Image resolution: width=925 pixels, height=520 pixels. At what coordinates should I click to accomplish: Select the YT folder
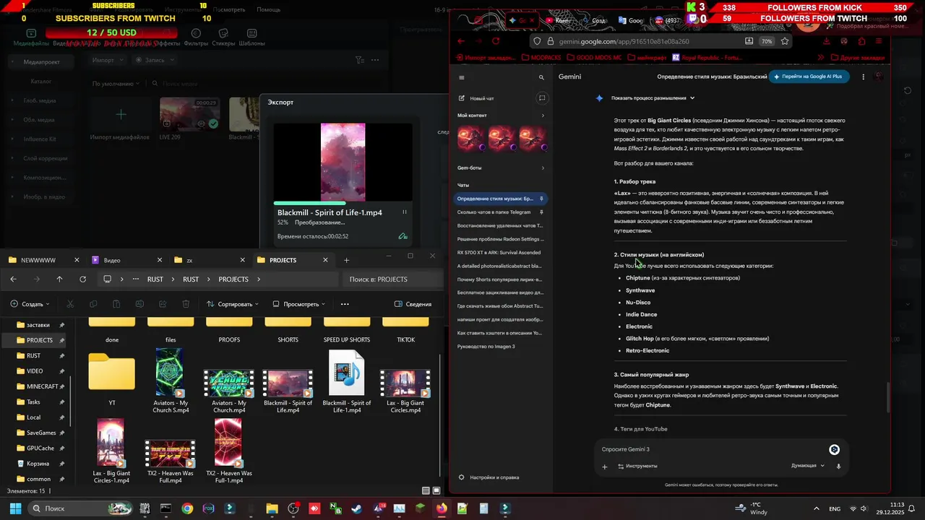[112, 379]
